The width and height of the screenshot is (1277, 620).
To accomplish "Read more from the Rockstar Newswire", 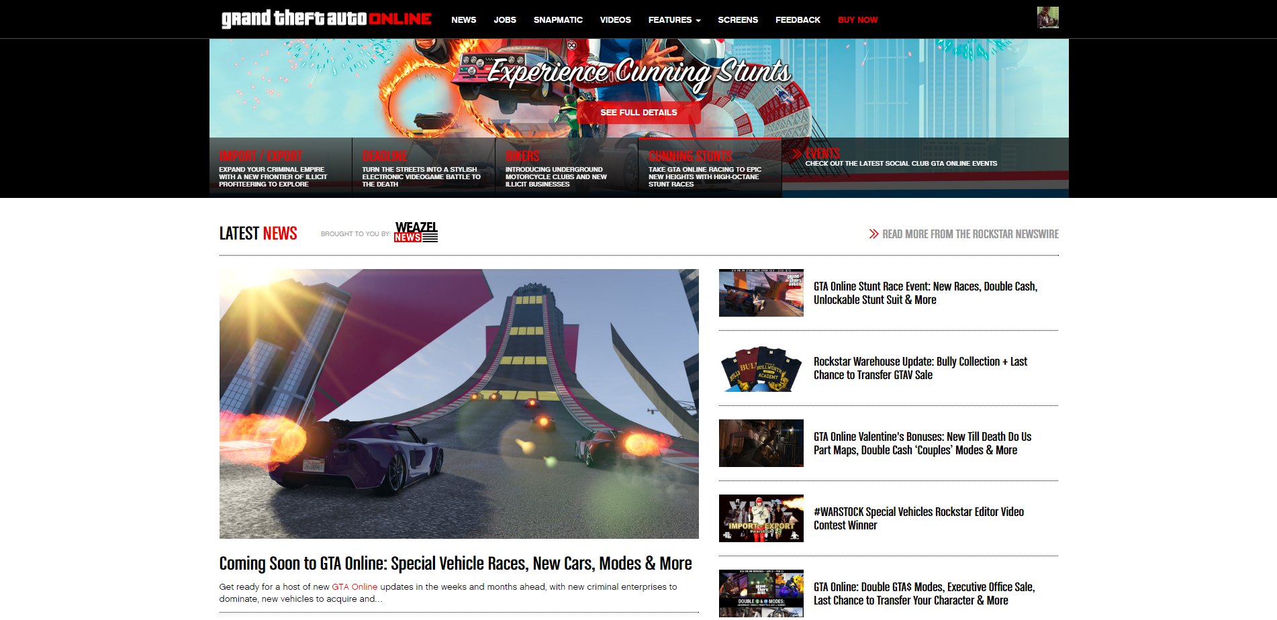I will pos(970,234).
